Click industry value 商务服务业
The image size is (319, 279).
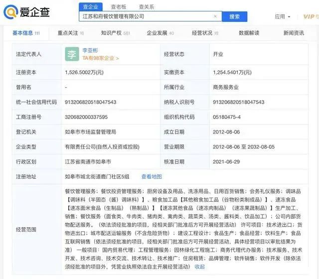coord(226,87)
